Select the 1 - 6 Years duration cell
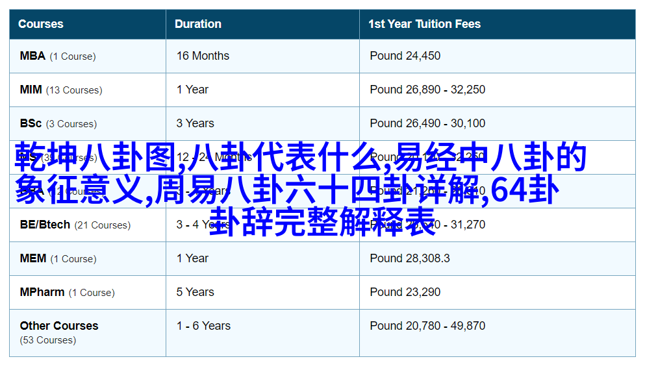Viewport: 645px width, 370px height. click(x=203, y=326)
